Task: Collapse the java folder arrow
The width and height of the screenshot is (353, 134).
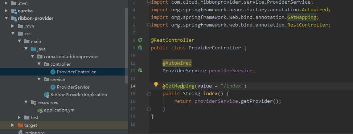Action: click(26, 49)
